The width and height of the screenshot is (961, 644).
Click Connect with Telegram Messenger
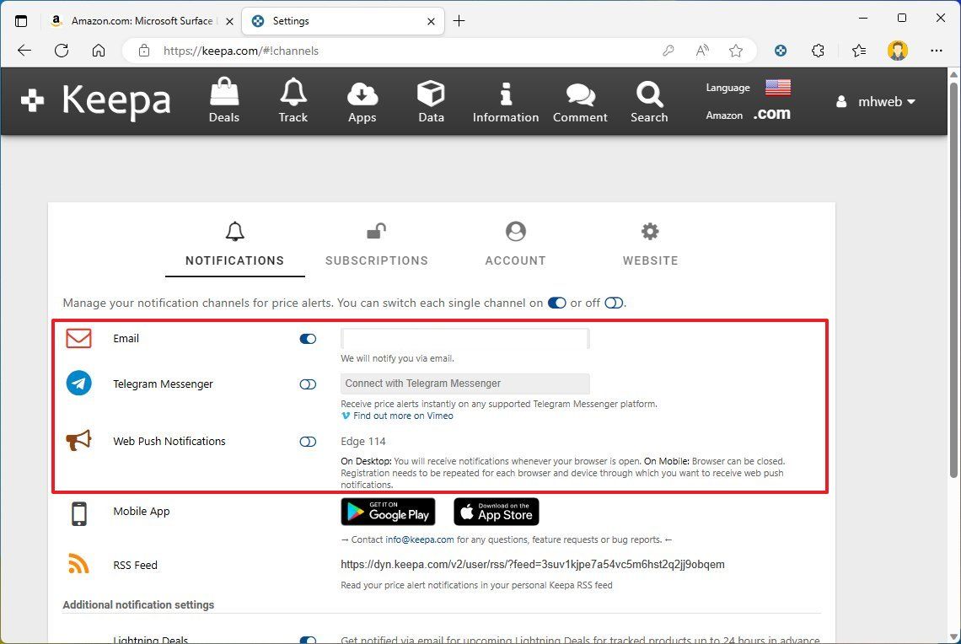click(x=464, y=384)
